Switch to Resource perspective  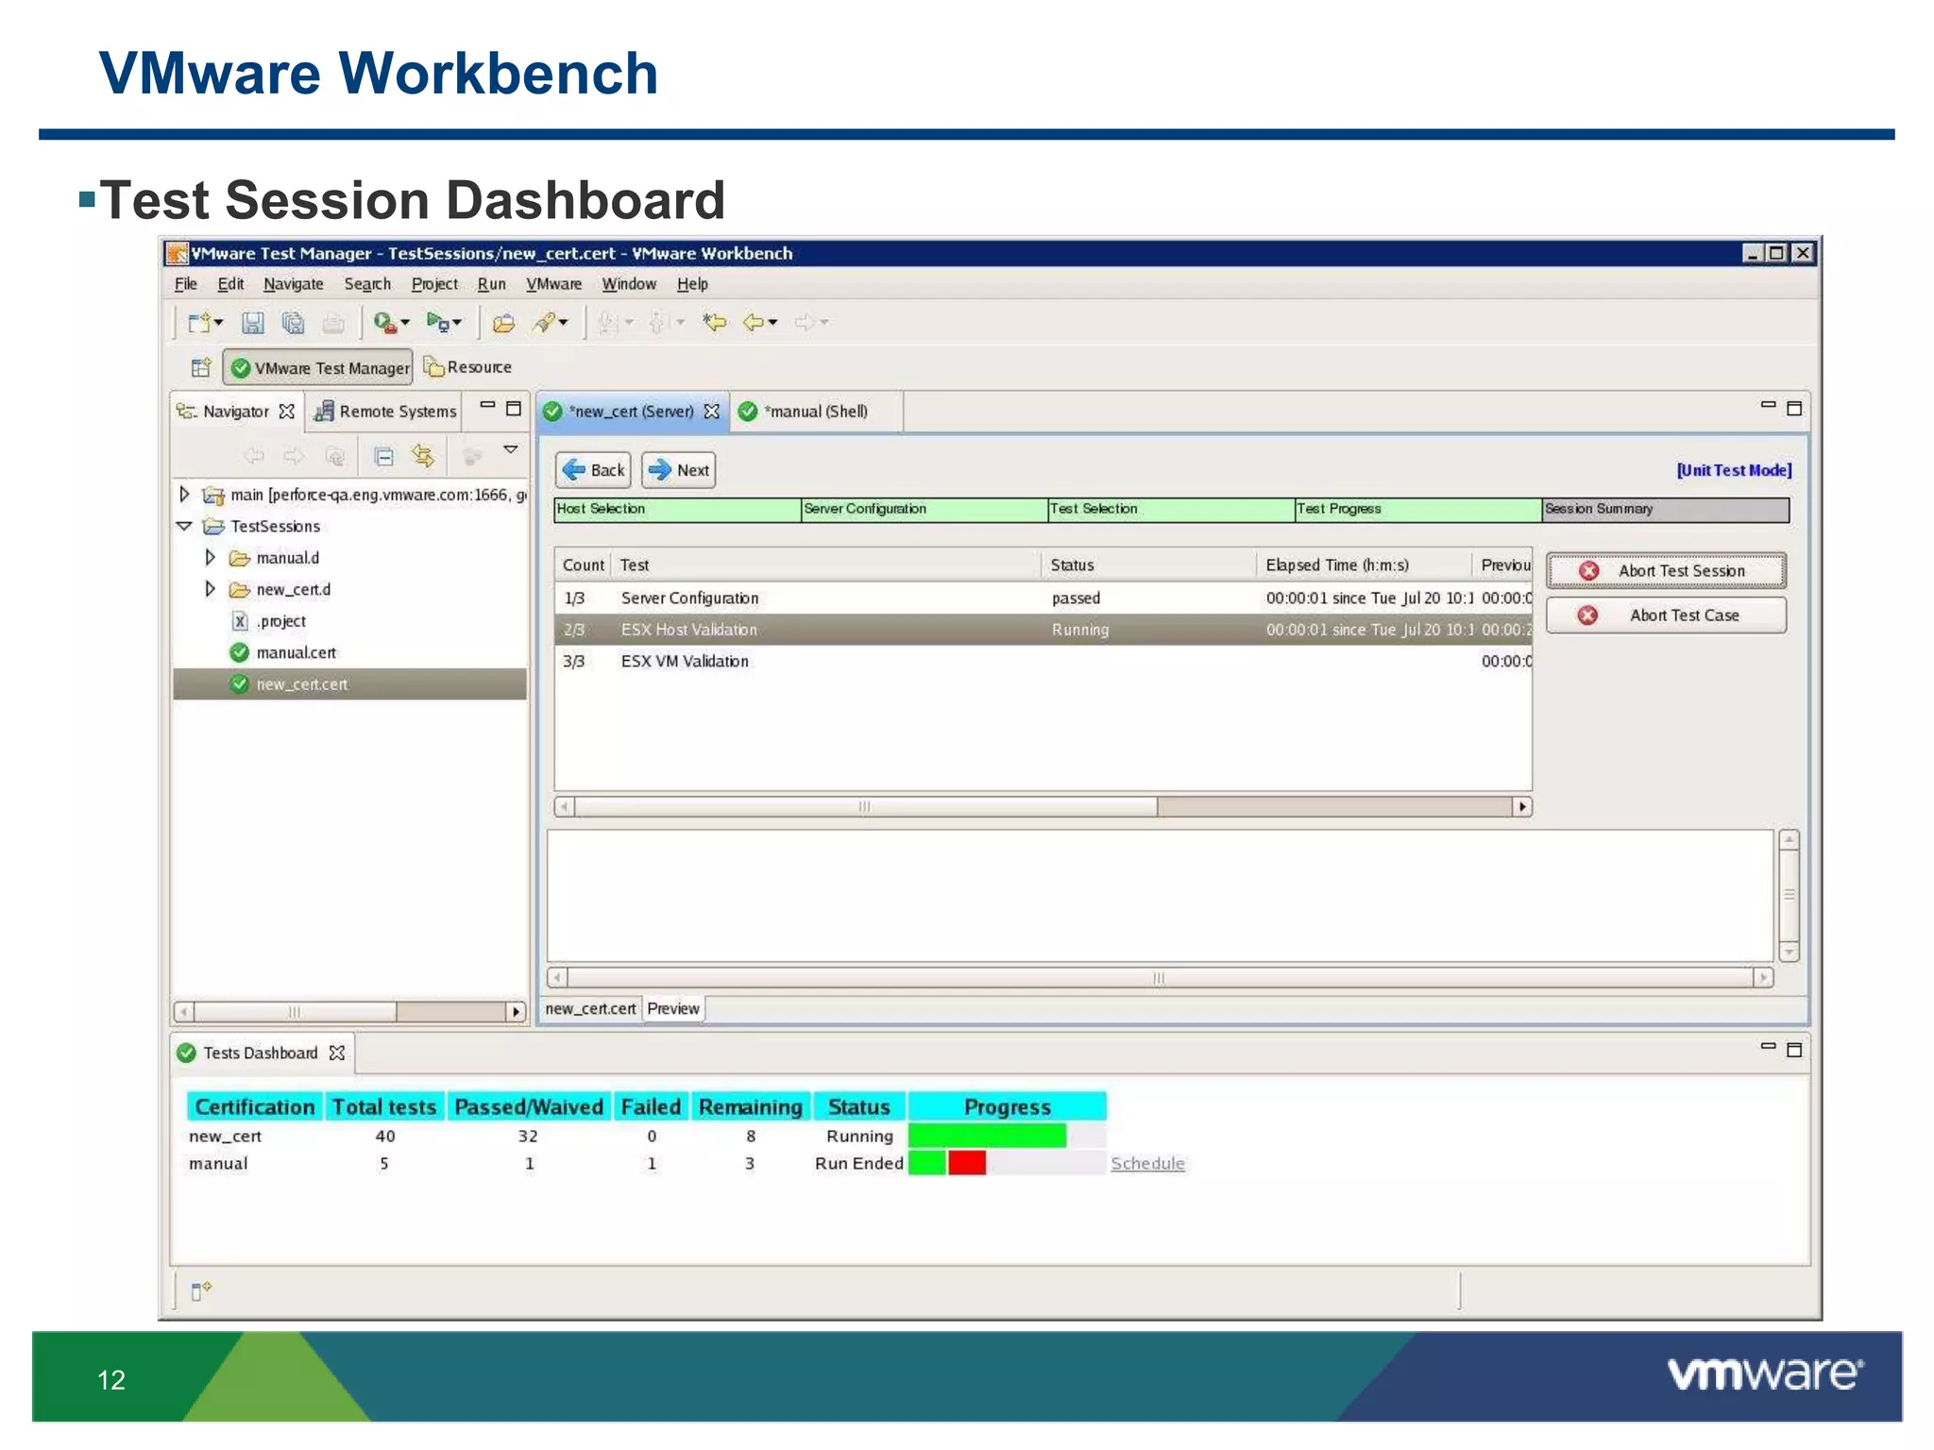click(x=468, y=367)
